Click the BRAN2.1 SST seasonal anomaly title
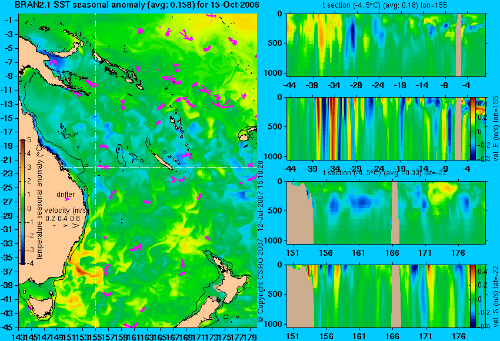 click(137, 5)
